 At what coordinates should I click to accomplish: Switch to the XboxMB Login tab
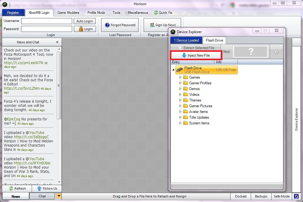[x=39, y=13]
